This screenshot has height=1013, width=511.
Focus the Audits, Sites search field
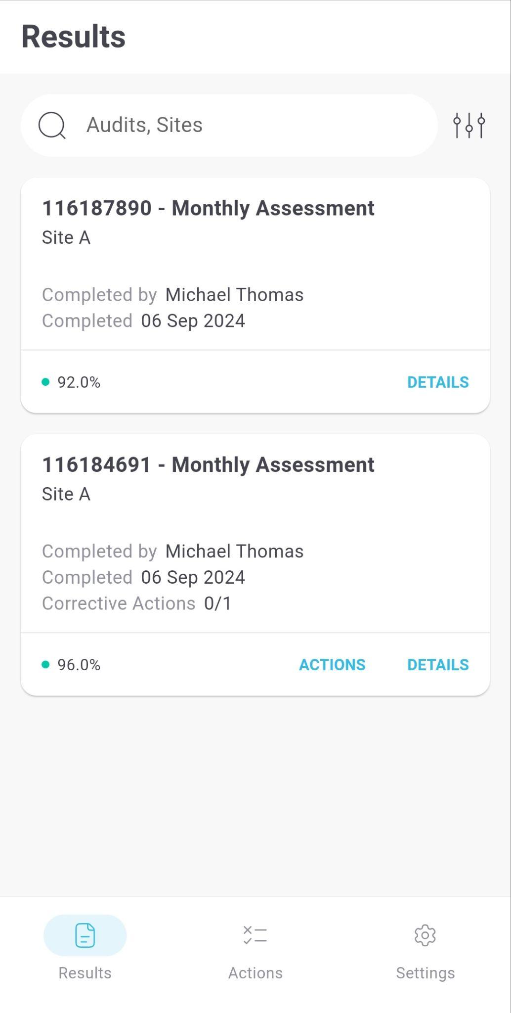pyautogui.click(x=229, y=125)
